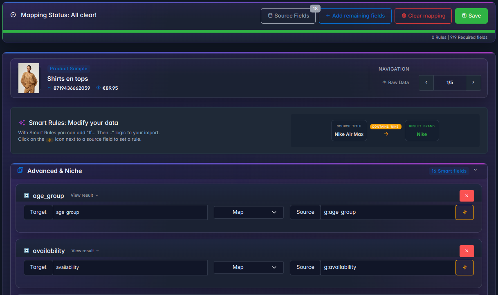The image size is (498, 295).
Task: Click the 9/9 Required fields status text
Action: [x=469, y=37]
